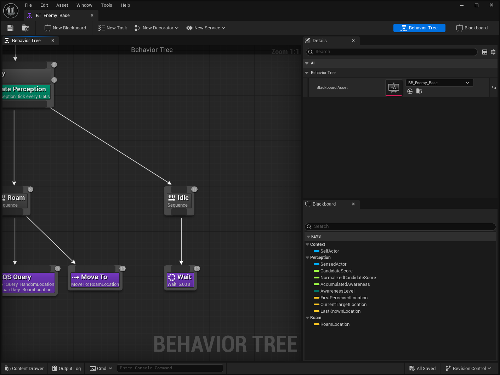Screen dimensions: 500x375
Task: Collapse the Perception keys group
Action: tap(307, 257)
